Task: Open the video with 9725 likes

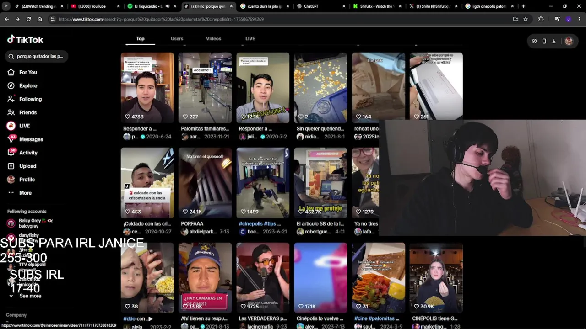Action: pos(263,278)
